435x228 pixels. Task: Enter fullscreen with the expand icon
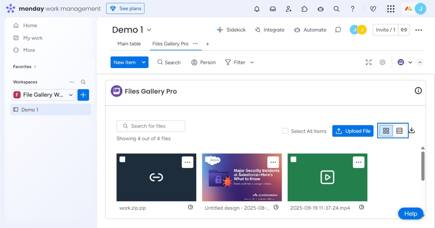click(368, 62)
